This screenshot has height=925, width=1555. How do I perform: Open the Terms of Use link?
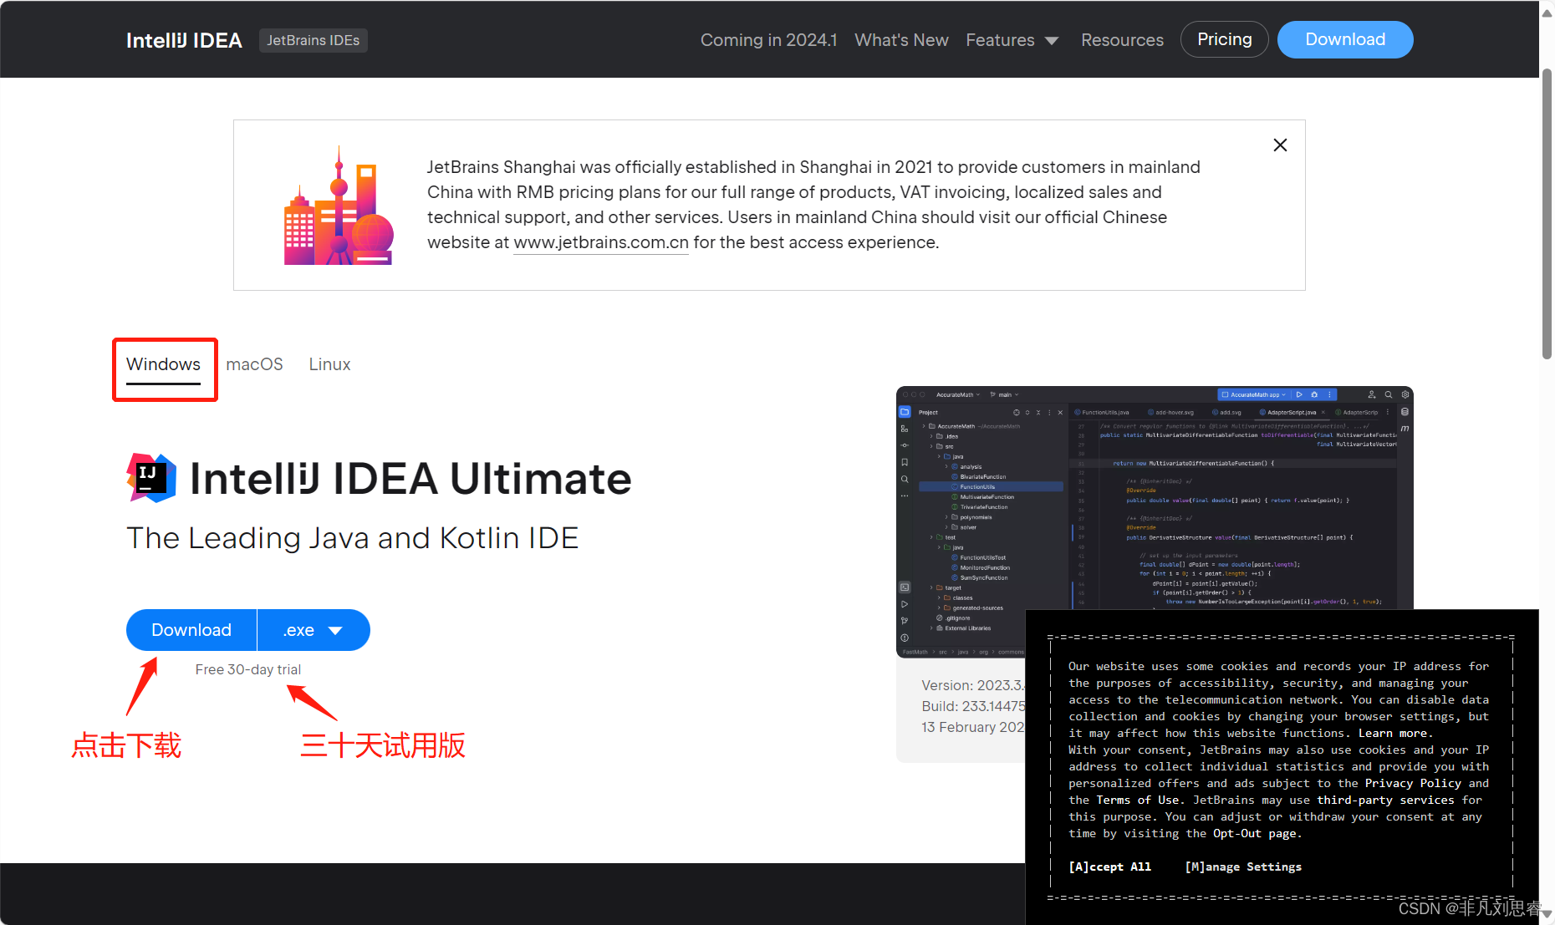(x=1138, y=800)
